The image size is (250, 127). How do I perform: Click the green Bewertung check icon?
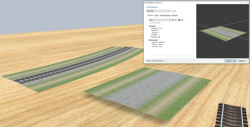(x=159, y=37)
